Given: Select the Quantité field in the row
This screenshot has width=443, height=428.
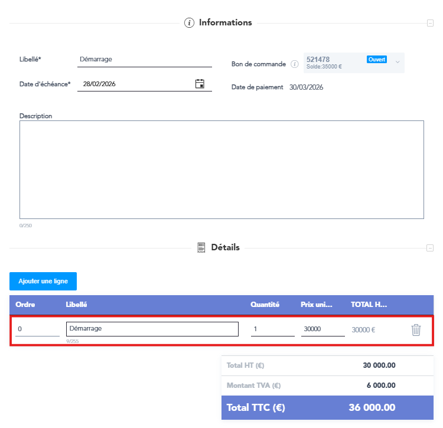Looking at the screenshot, I should (x=272, y=329).
